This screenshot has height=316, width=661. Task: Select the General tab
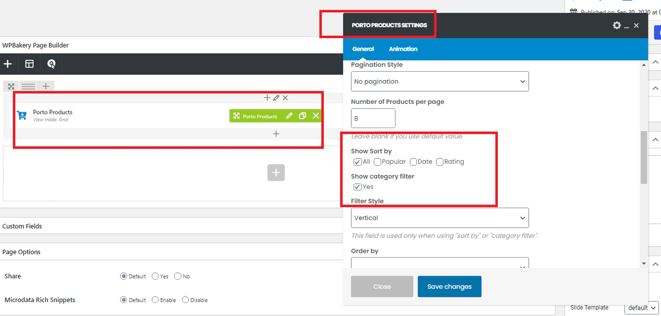pos(363,49)
